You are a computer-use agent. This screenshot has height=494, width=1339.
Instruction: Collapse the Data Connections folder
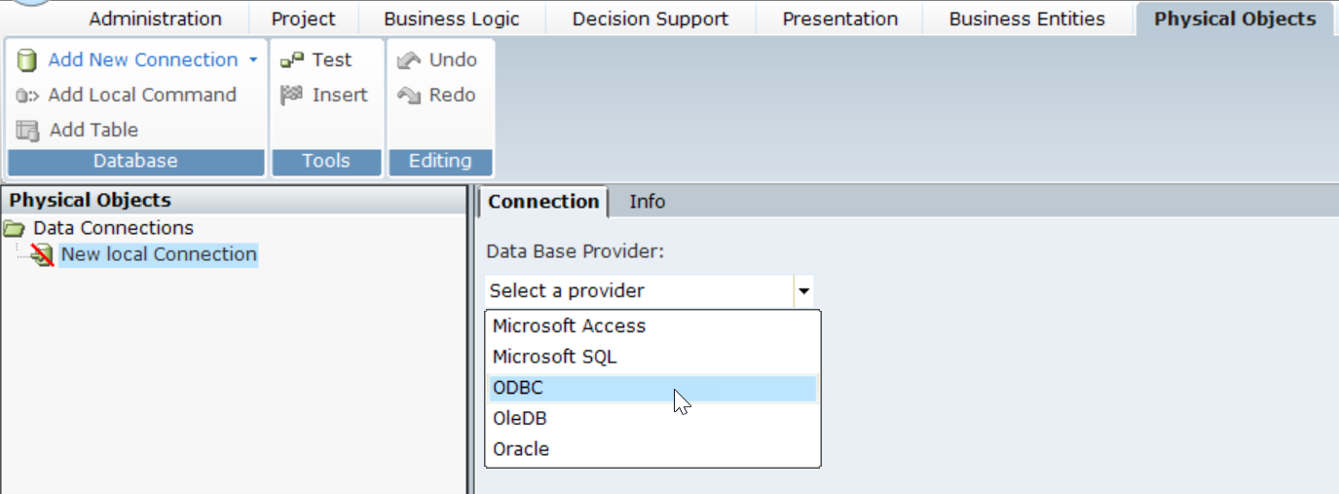14,229
